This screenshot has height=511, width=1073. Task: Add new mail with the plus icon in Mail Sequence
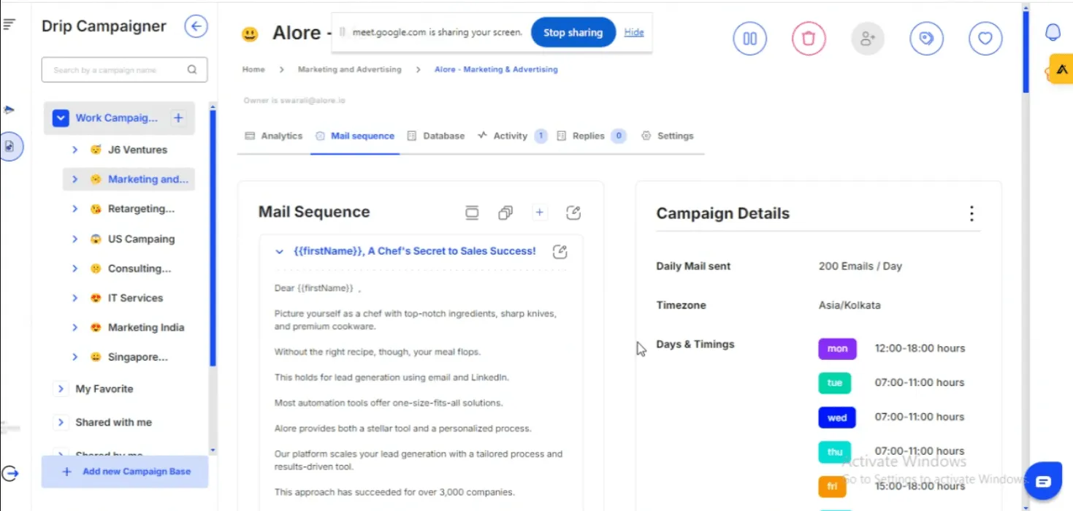pos(539,212)
